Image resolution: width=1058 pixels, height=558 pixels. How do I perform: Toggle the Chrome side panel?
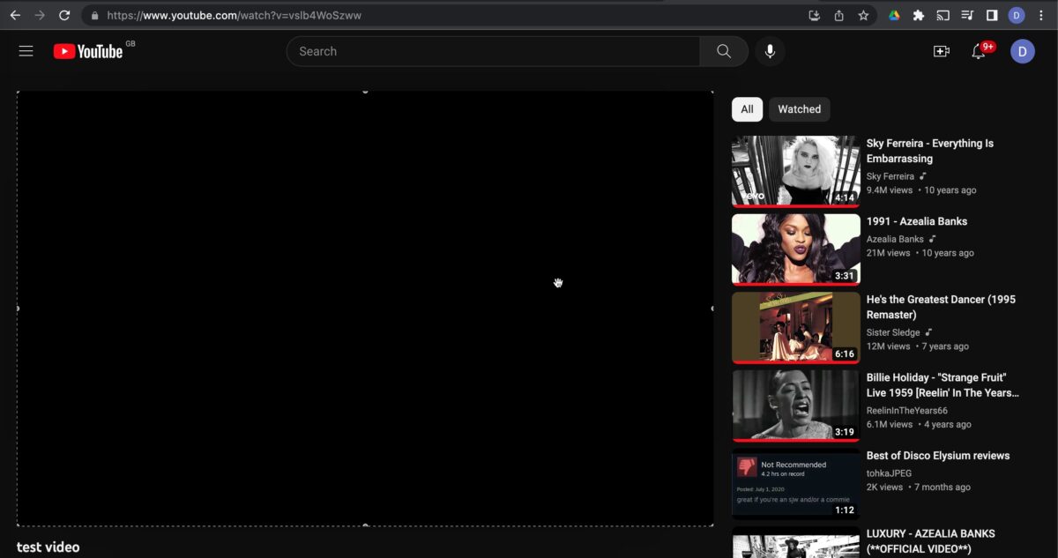992,15
